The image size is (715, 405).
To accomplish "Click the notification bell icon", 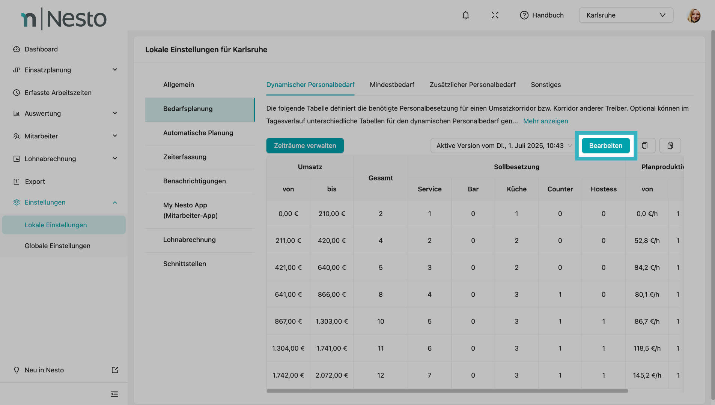I will (465, 15).
